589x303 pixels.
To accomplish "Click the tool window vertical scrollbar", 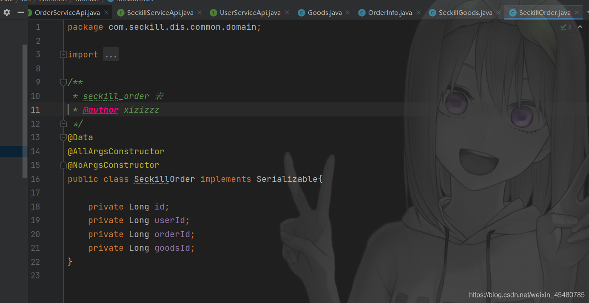I will point(25,110).
